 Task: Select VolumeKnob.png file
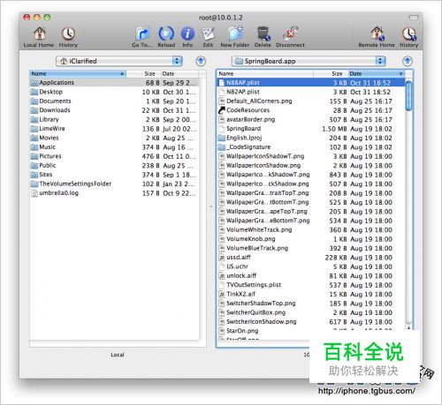[x=311, y=239]
